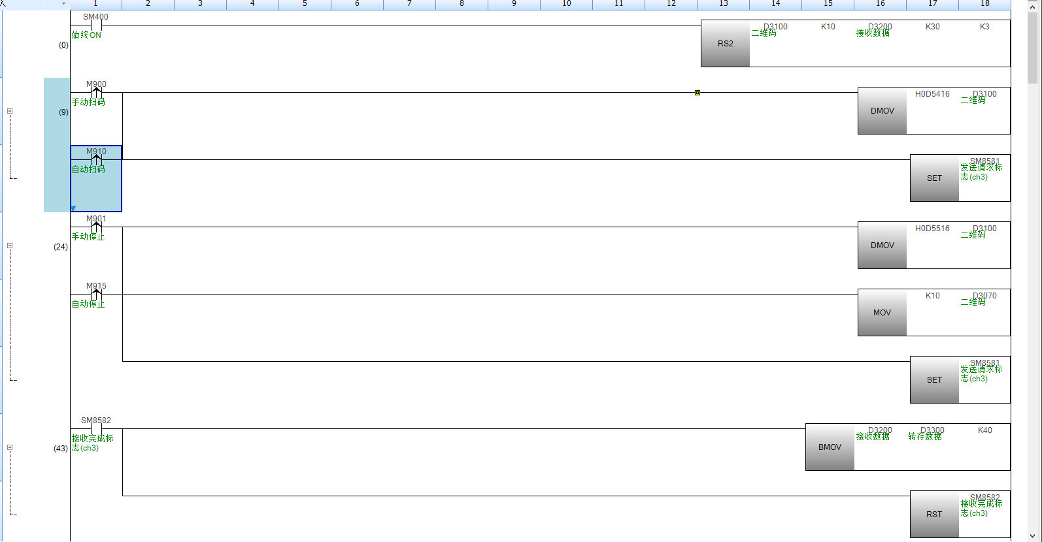This screenshot has width=1042, height=542.
Task: Select the M915 auto-stop contact
Action: pyautogui.click(x=96, y=295)
